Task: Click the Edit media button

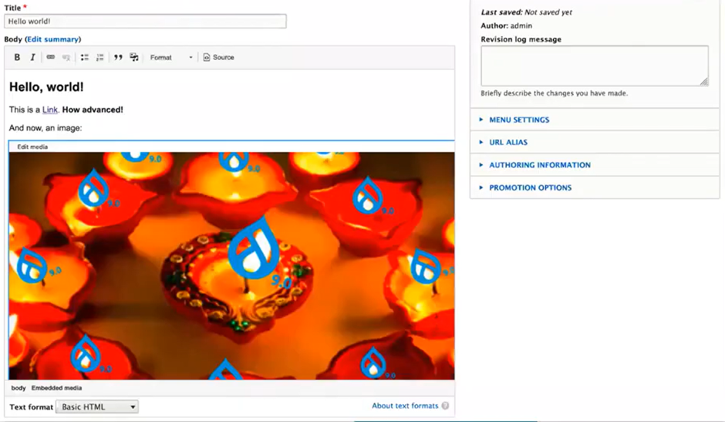Action: click(32, 147)
